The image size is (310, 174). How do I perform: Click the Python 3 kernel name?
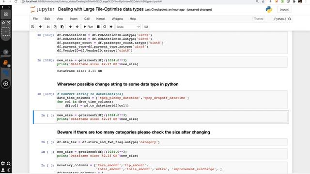[x=280, y=19]
